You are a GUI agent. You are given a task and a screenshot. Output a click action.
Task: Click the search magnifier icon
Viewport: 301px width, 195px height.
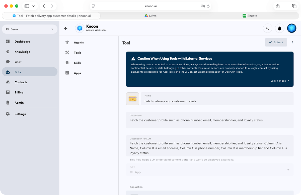click(267, 29)
